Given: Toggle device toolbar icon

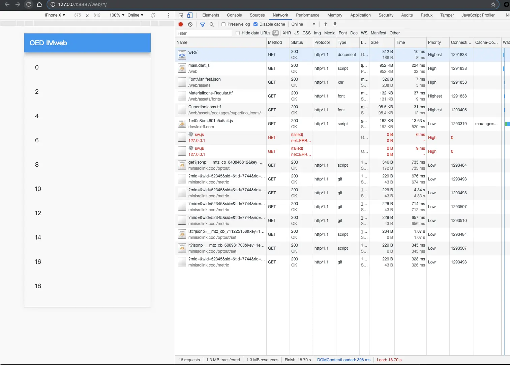Looking at the screenshot, I should click(190, 15).
